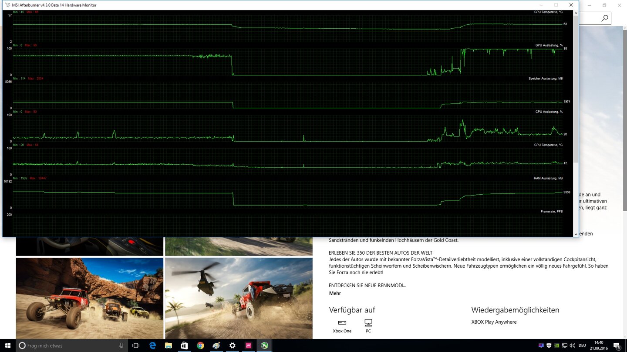Click the Windows Defender shield tray icon
Image resolution: width=627 pixels, height=352 pixels.
click(549, 345)
